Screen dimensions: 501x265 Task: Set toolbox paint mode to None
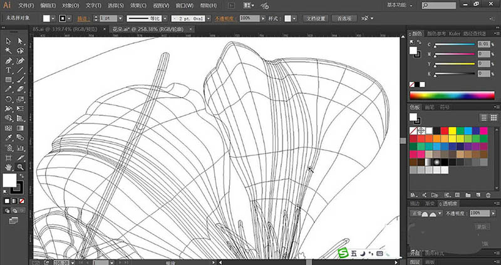pos(22,201)
